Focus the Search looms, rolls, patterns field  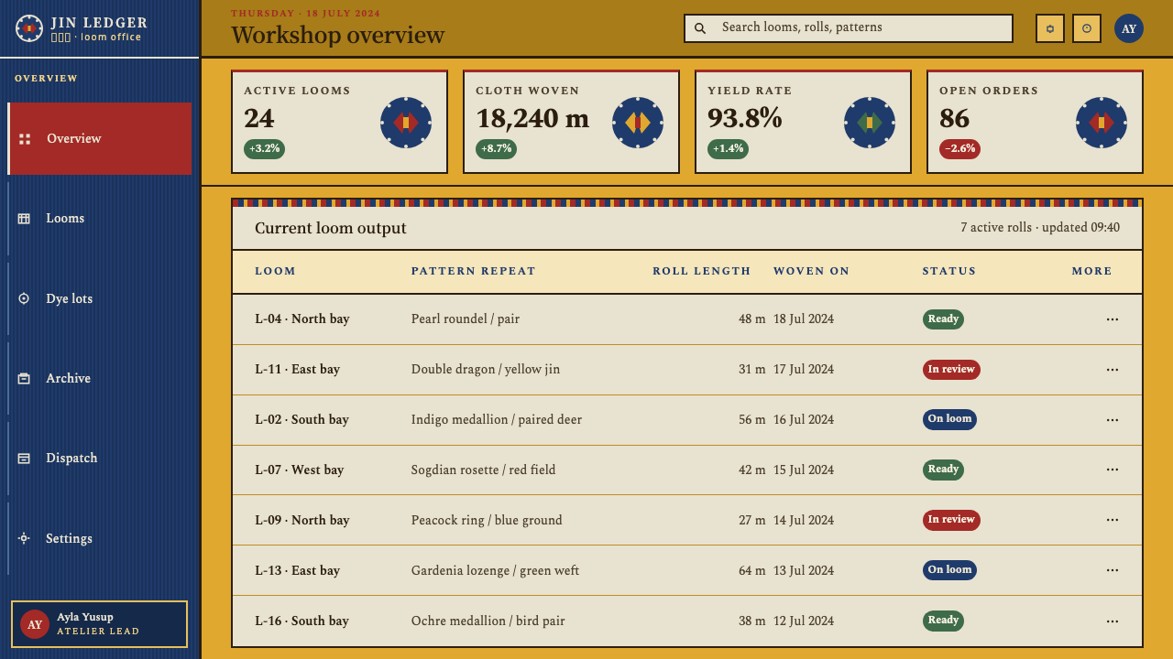849,28
